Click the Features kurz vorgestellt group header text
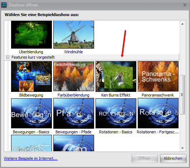This screenshot has height=168, width=190. [x=33, y=57]
